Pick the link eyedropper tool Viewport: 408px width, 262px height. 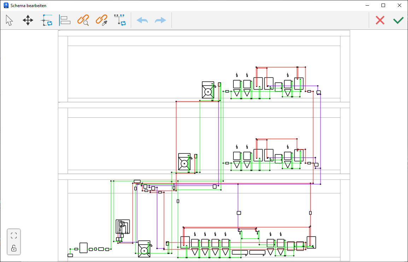(101, 20)
